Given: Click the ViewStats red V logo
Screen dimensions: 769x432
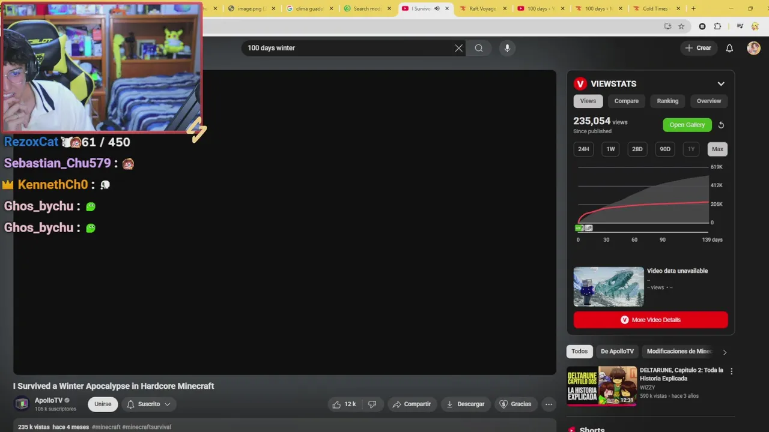Looking at the screenshot, I should point(580,84).
